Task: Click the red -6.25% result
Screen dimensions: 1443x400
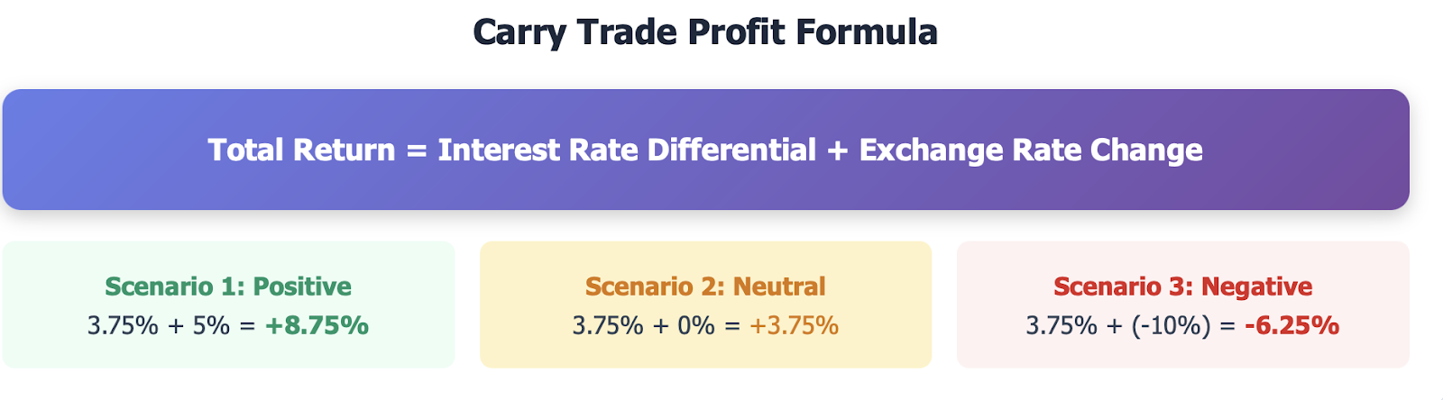Action: tap(1291, 325)
